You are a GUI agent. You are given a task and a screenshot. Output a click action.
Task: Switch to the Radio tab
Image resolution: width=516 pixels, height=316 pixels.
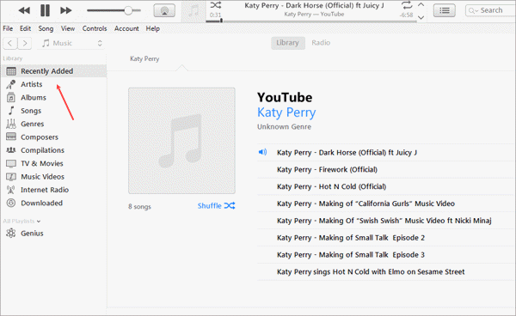click(x=321, y=43)
